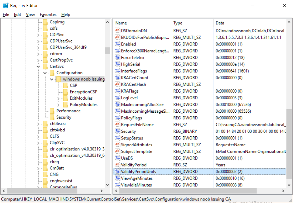
Task: Expand the CmBatt key
Action: click(38, 168)
